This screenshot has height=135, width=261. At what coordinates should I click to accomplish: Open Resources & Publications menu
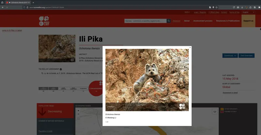tap(228, 21)
